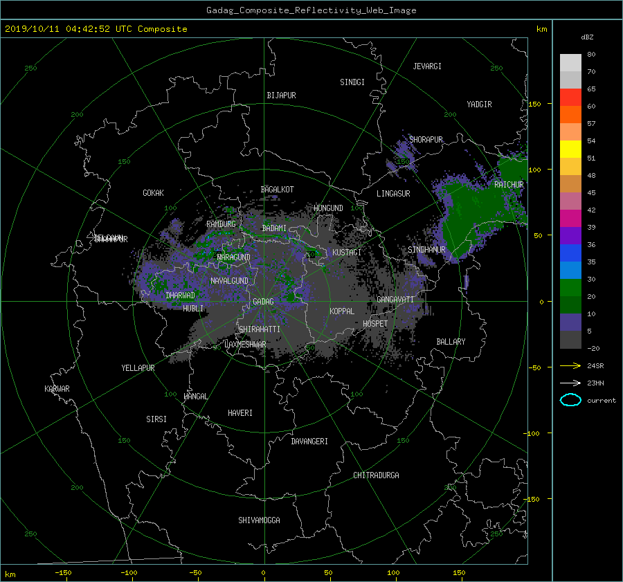Click the SHIVAMOGGA label

pos(259,520)
